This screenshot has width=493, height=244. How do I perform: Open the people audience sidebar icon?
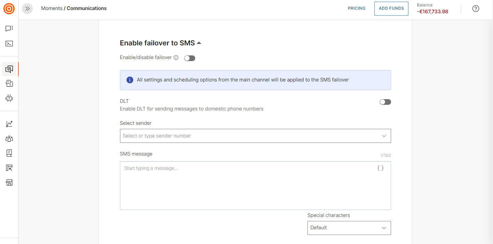[9, 139]
